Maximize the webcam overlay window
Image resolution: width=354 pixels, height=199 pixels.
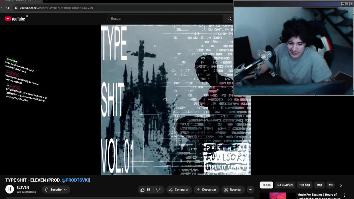coord(347,4)
